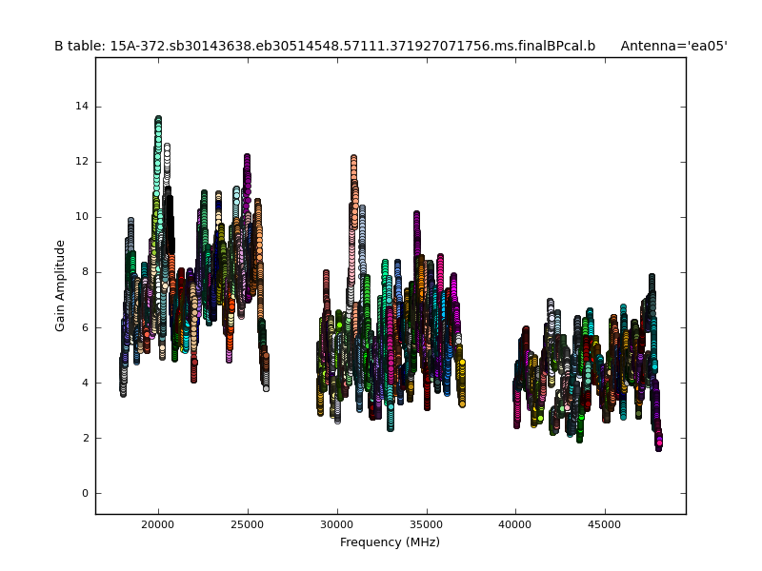Click the highest teal peak near 20000 MHz
This screenshot has width=762, height=571.
(x=158, y=121)
